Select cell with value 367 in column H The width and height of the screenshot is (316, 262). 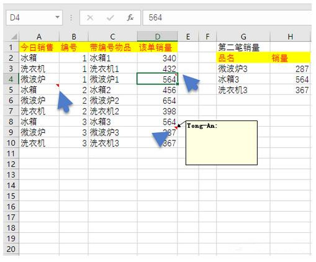tap(290, 90)
